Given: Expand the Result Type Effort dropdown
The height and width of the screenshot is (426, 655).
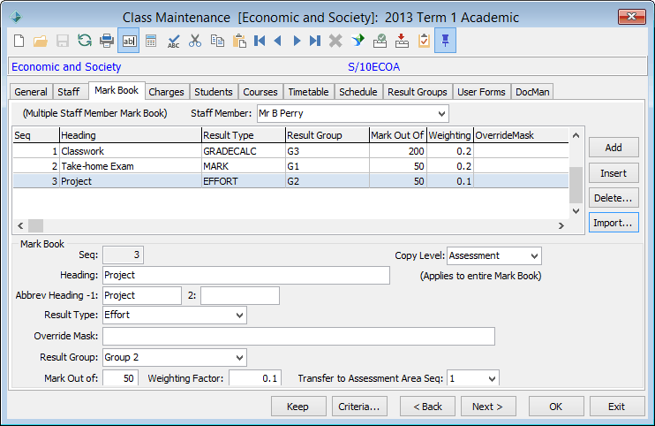Looking at the screenshot, I should click(239, 316).
